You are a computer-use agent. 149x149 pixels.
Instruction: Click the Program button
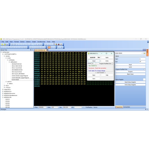tap(130, 72)
